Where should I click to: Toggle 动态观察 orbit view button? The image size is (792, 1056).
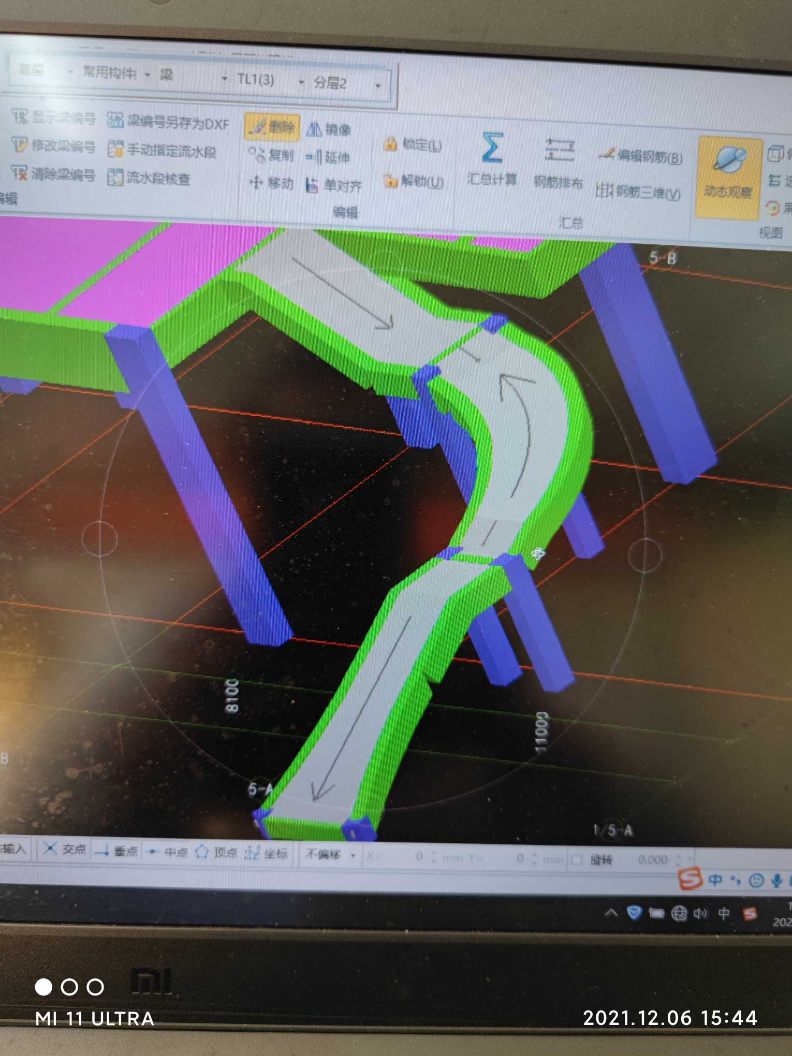click(x=729, y=178)
